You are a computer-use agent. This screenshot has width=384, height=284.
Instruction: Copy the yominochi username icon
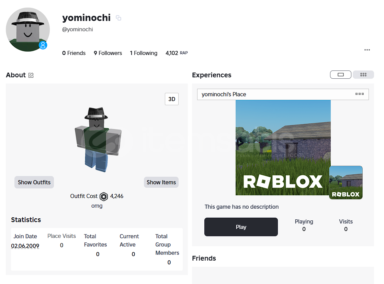[x=118, y=18]
